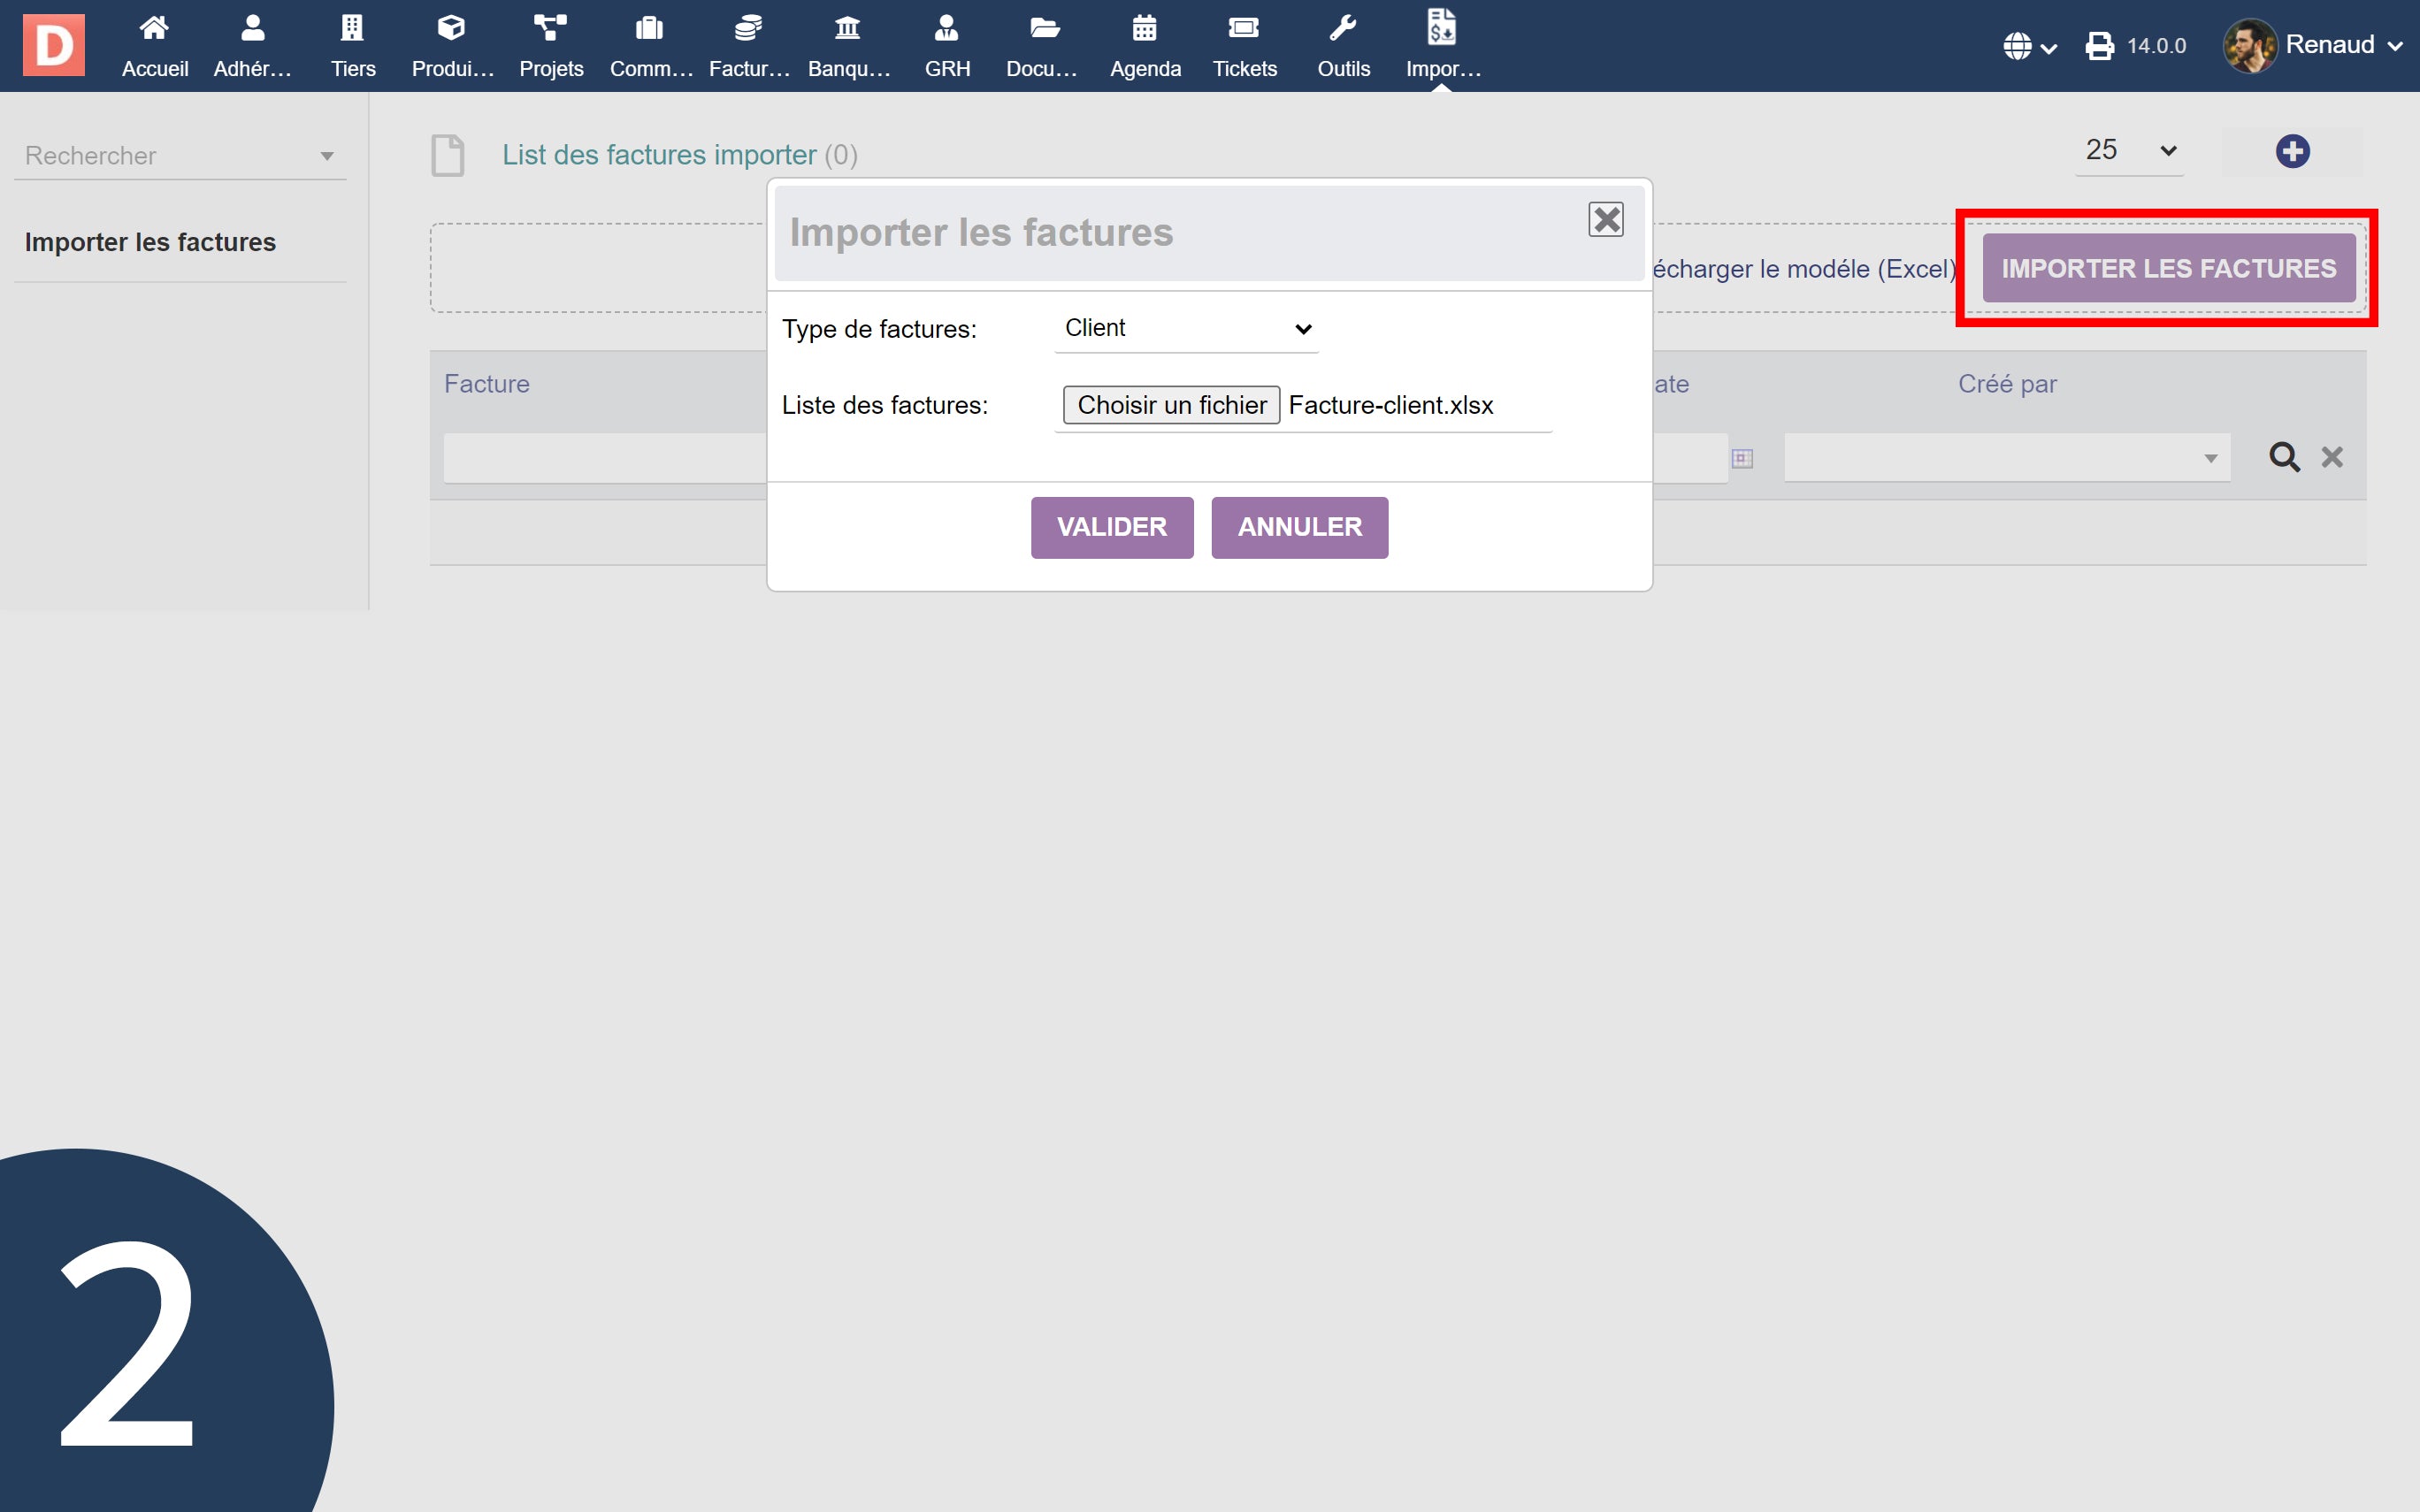The image size is (2420, 1512).
Task: Click the blue plus add icon
Action: click(2292, 152)
